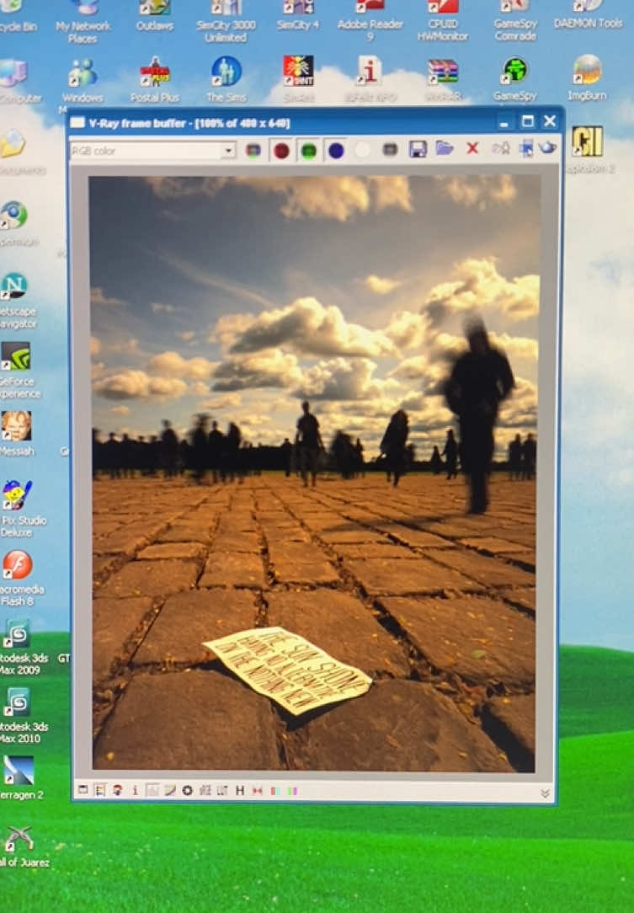The width and height of the screenshot is (634, 913).
Task: Toggle the green channel button
Action: [308, 151]
